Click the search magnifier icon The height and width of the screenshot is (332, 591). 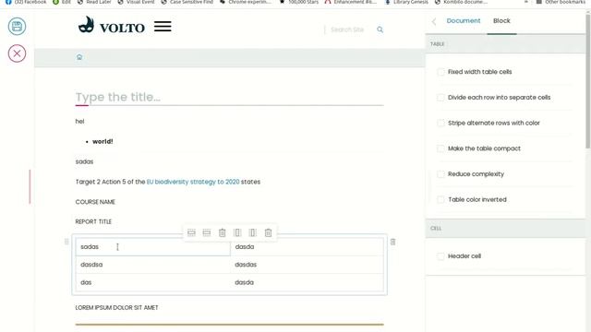pos(380,30)
